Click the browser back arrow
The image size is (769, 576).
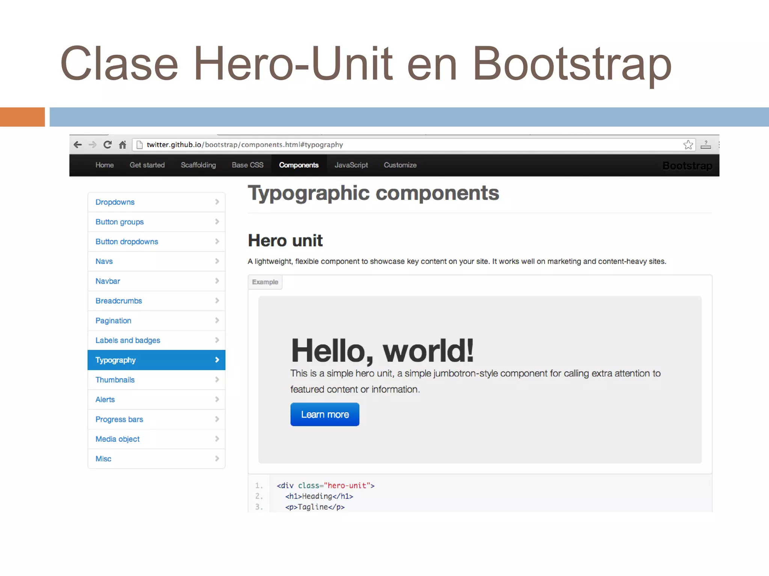pos(78,145)
